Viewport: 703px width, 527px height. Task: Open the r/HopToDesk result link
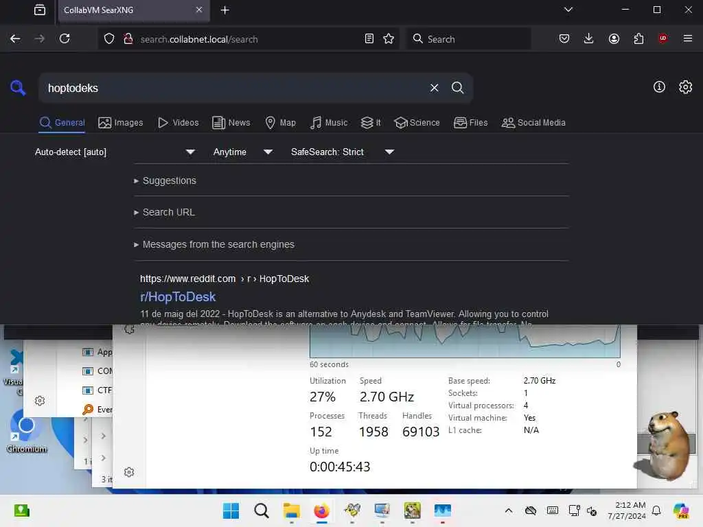tap(178, 296)
